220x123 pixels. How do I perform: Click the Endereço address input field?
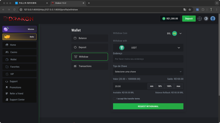148,59
